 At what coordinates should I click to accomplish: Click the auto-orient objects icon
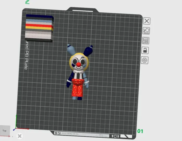point(146,31)
